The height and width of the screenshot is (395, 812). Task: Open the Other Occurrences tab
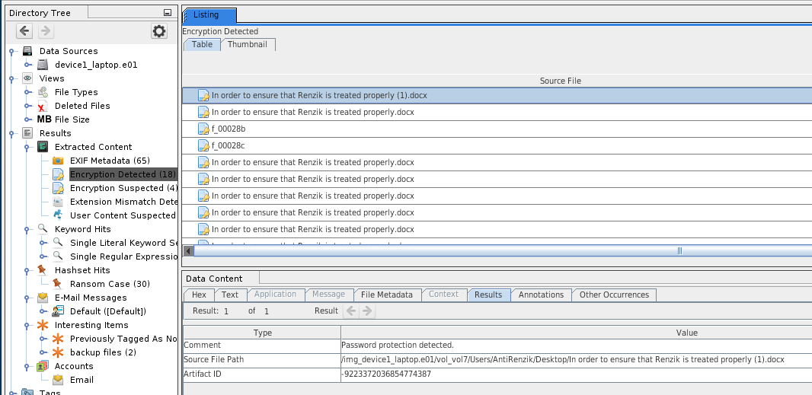614,295
